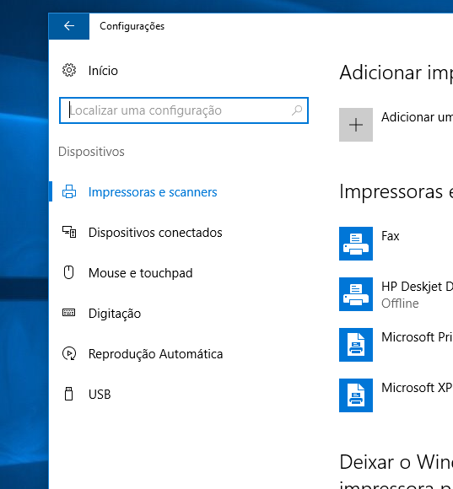Click the printer icon beside Impressoras e scanners

tap(69, 191)
